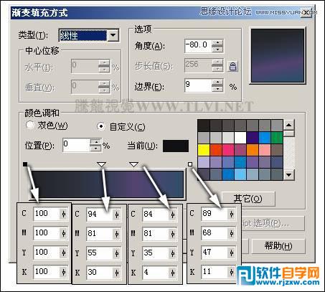Pick the black swatch at palette top-left
Image resolution: width=325 pixels, height=292 pixels.
click(x=204, y=126)
